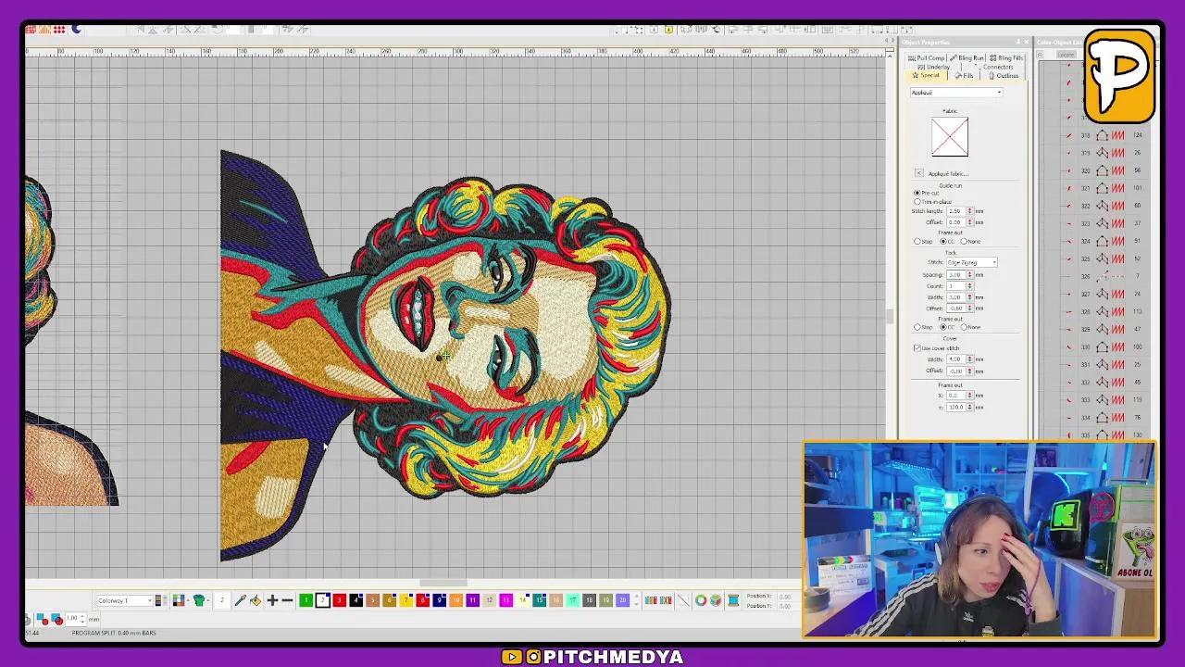Screen dimensions: 1185x667
Task: Click the object shape icon in row 324
Action: point(1102,241)
